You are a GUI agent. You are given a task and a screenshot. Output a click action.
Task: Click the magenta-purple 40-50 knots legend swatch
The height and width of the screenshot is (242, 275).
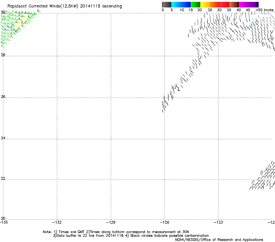(x=249, y=4)
